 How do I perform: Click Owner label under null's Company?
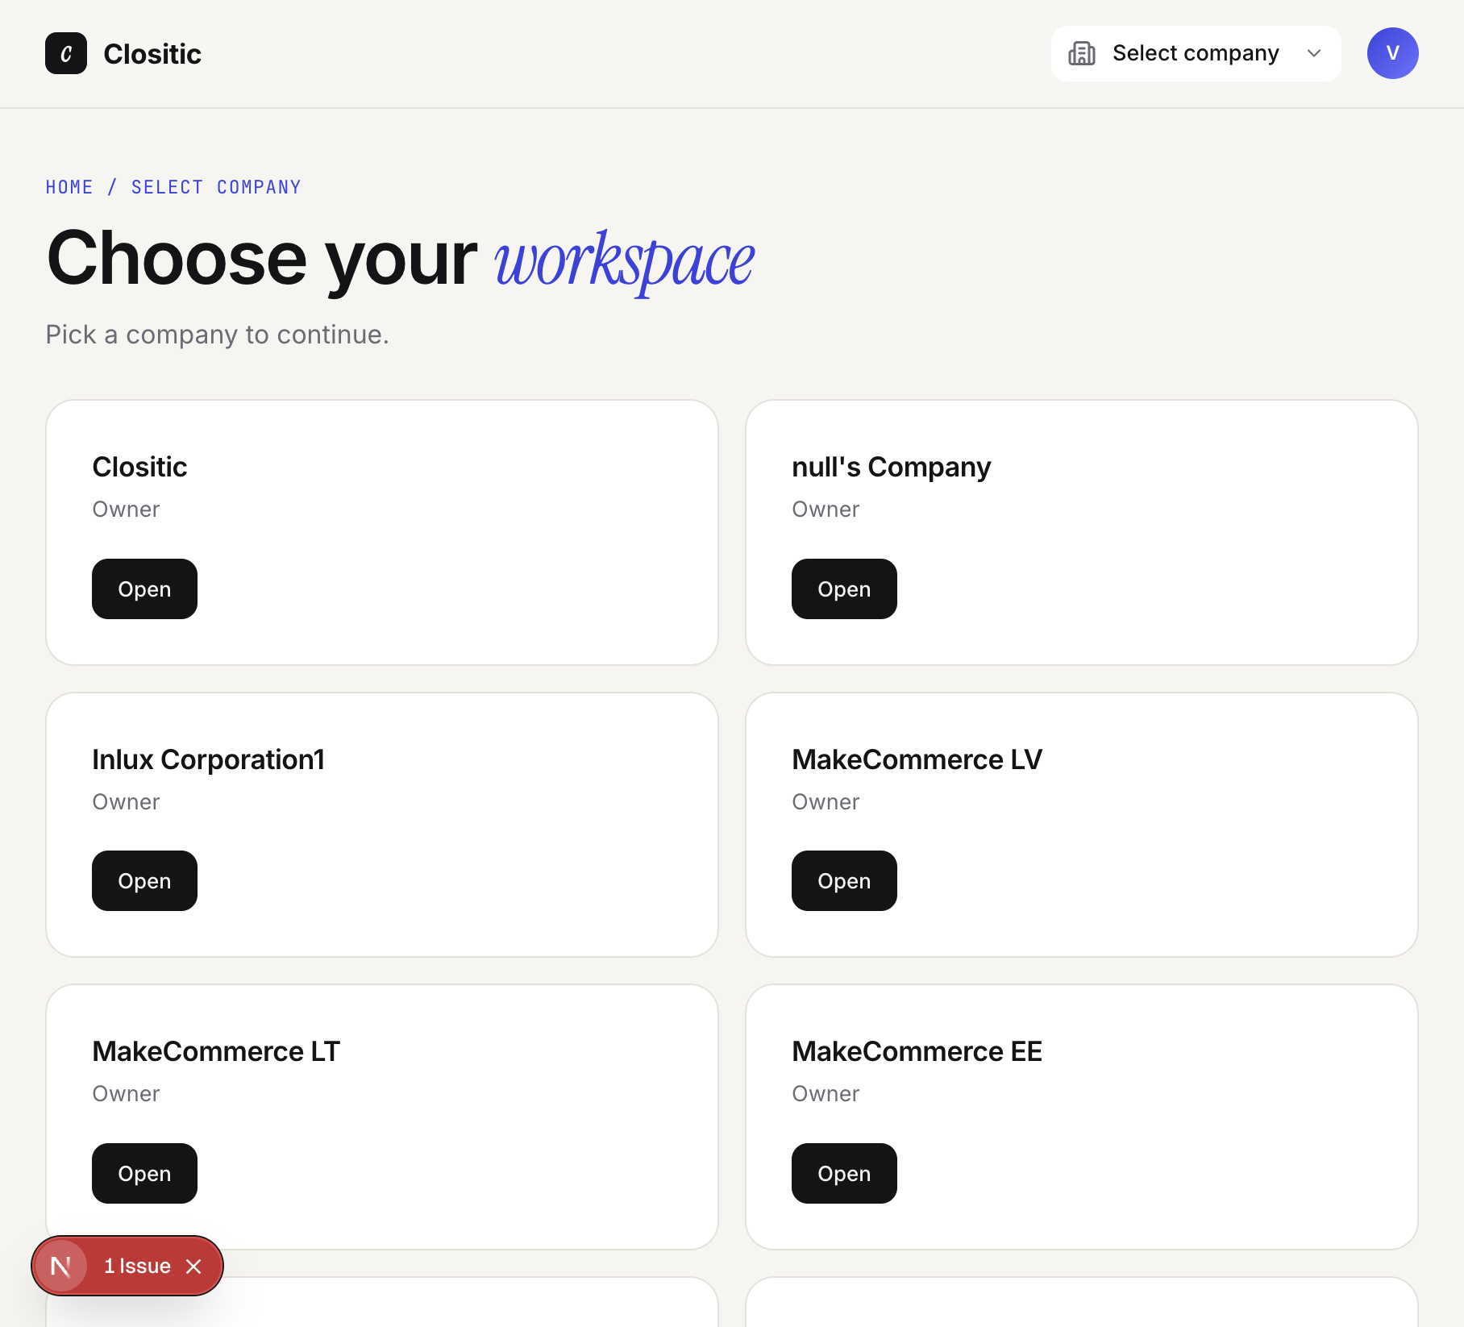(826, 510)
